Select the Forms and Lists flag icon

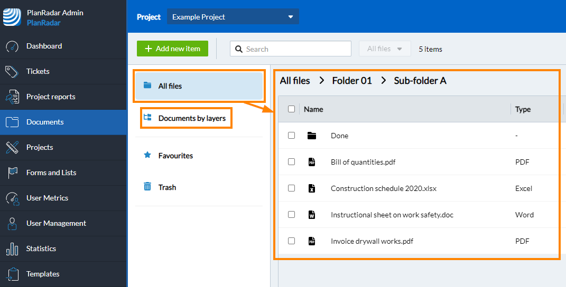click(12, 173)
